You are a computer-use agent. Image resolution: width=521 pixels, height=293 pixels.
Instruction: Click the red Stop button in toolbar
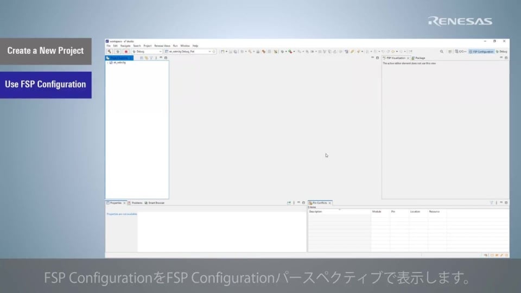[126, 52]
